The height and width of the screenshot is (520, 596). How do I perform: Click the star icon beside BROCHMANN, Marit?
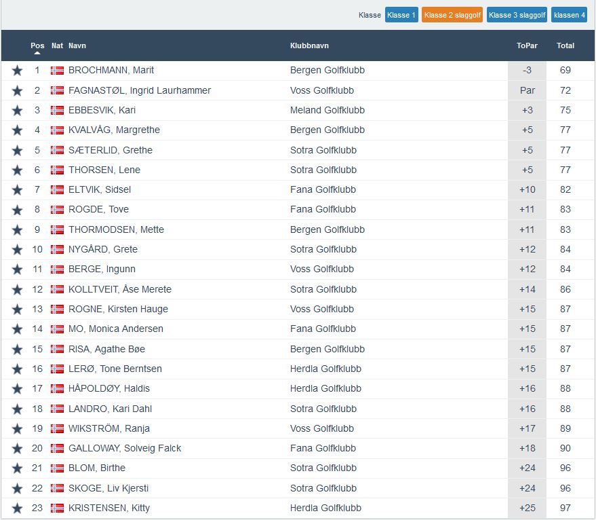[17, 71]
